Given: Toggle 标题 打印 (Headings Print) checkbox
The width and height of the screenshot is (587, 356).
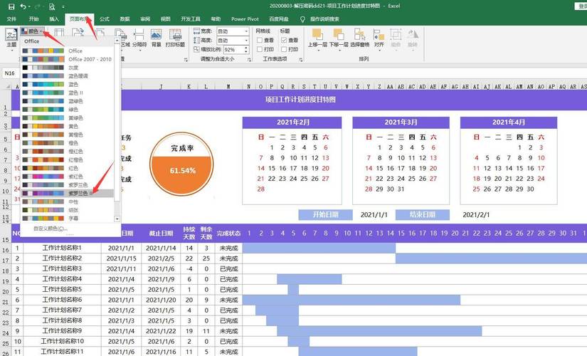Looking at the screenshot, I should tap(284, 49).
